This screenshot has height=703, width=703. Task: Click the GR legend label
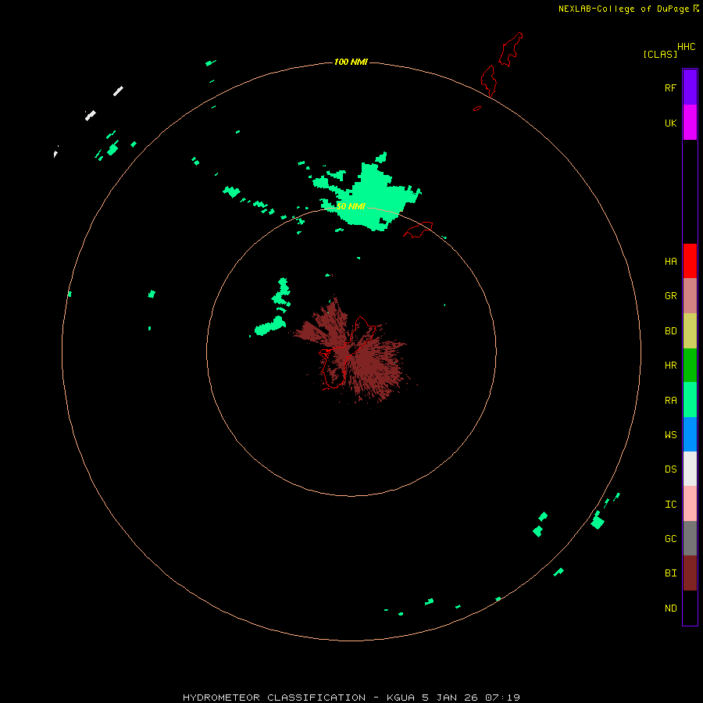[670, 296]
